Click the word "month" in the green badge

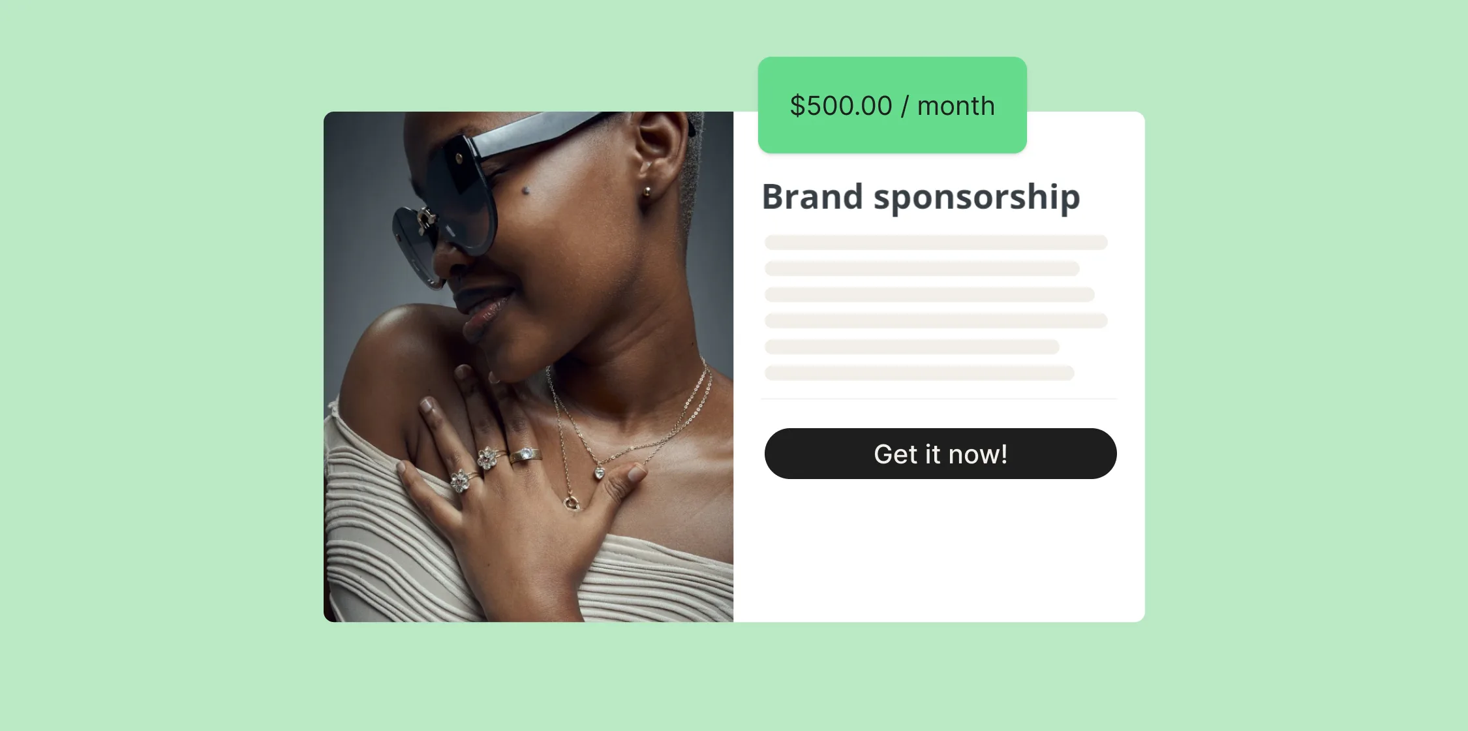pos(956,106)
